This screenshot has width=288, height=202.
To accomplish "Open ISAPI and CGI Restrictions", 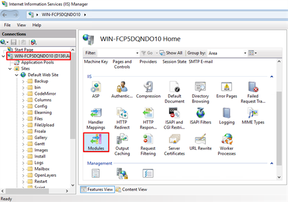I will pos(174,118).
